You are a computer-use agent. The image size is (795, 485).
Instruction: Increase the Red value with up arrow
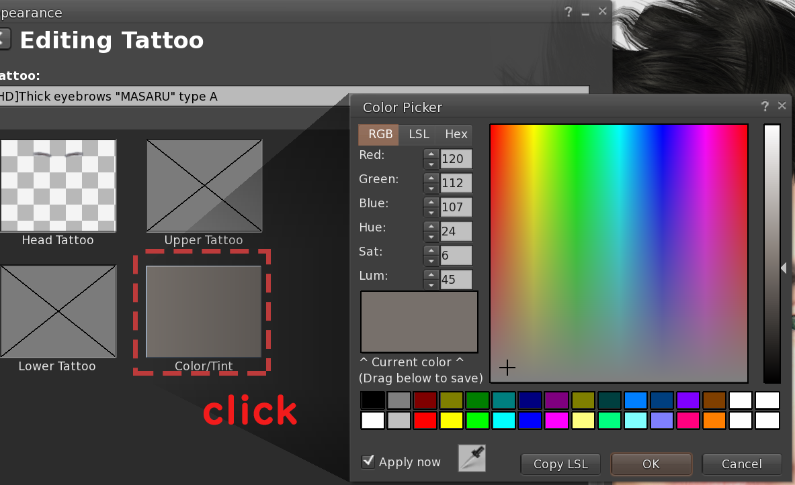[431, 154]
